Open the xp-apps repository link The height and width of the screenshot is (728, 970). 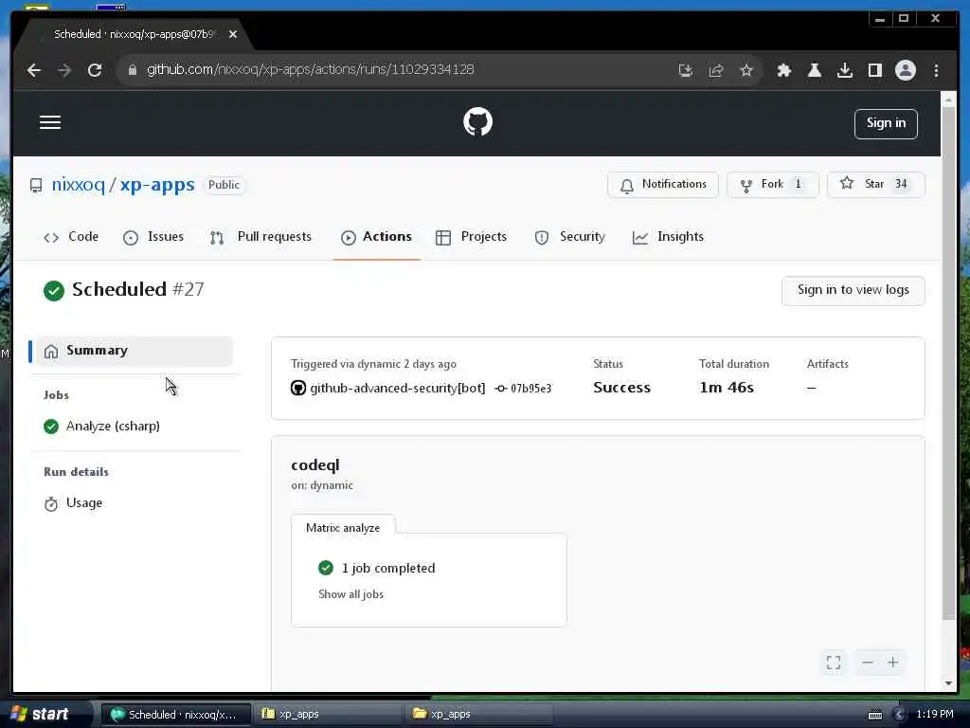(x=157, y=185)
